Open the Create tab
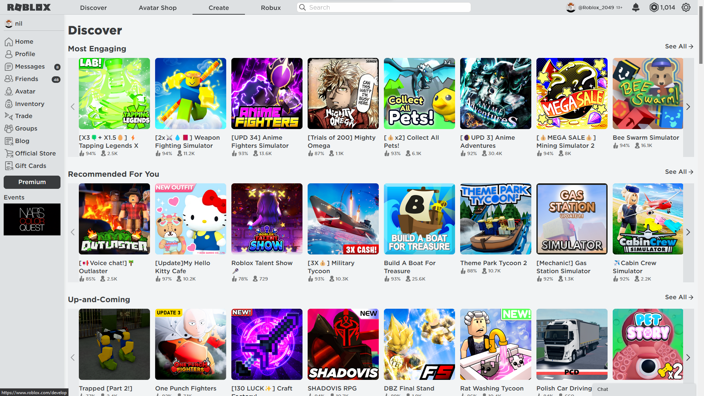 point(219,8)
